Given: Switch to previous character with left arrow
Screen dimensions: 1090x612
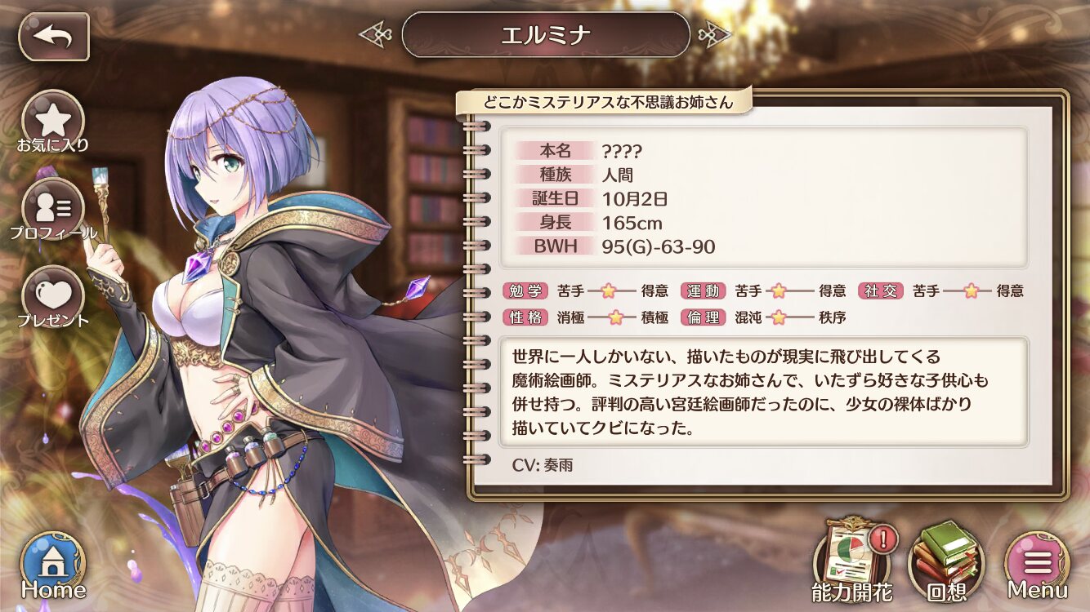Looking at the screenshot, I should pos(376,34).
